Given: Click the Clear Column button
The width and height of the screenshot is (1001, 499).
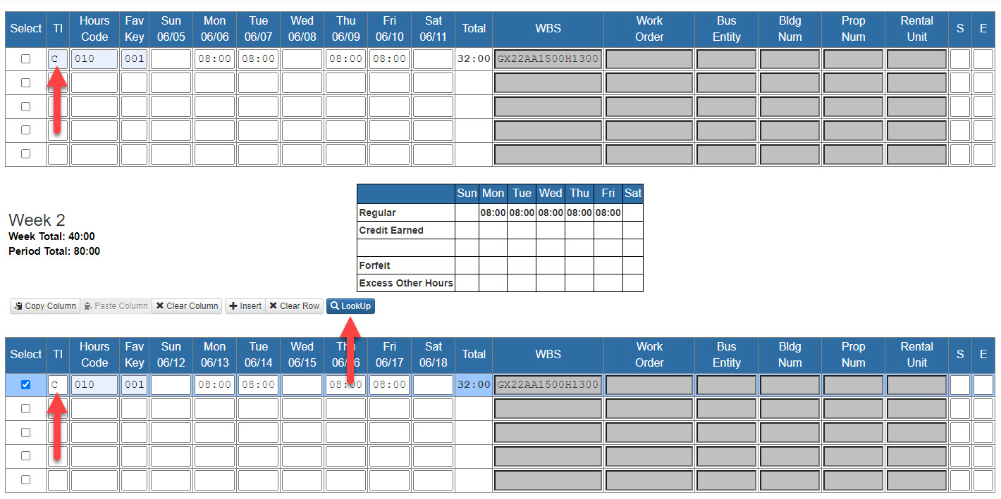Looking at the screenshot, I should point(187,306).
